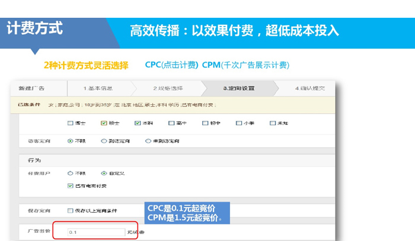Uncheck the 本科 education checkbox
The height and width of the screenshot is (241, 415).
(x=137, y=123)
